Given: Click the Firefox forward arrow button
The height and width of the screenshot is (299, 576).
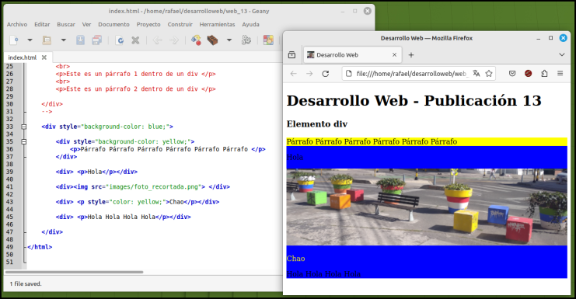Looking at the screenshot, I should click(x=309, y=73).
